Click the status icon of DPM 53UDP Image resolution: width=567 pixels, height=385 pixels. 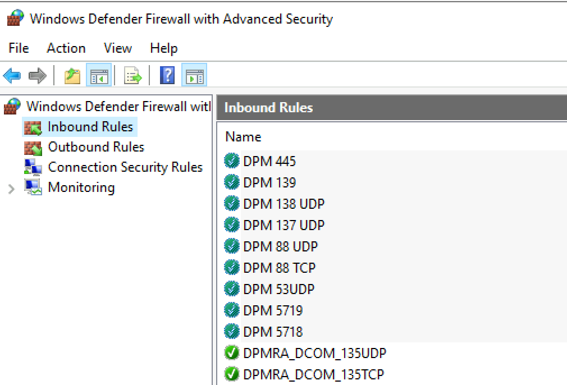click(231, 289)
